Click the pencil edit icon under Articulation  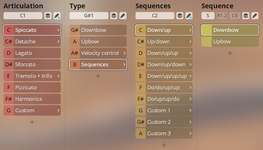pyautogui.click(x=57, y=16)
